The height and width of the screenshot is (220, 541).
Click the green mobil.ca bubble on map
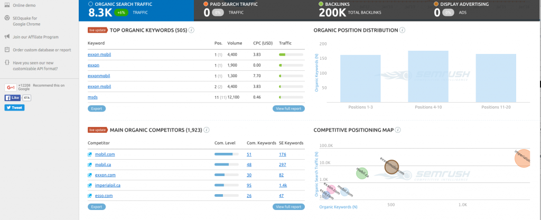coord(362,173)
